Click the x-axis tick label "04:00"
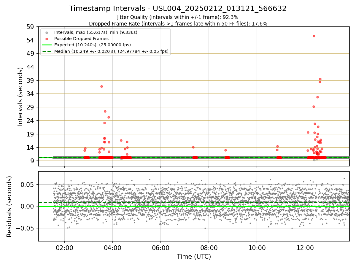 pyautogui.click(x=113, y=248)
